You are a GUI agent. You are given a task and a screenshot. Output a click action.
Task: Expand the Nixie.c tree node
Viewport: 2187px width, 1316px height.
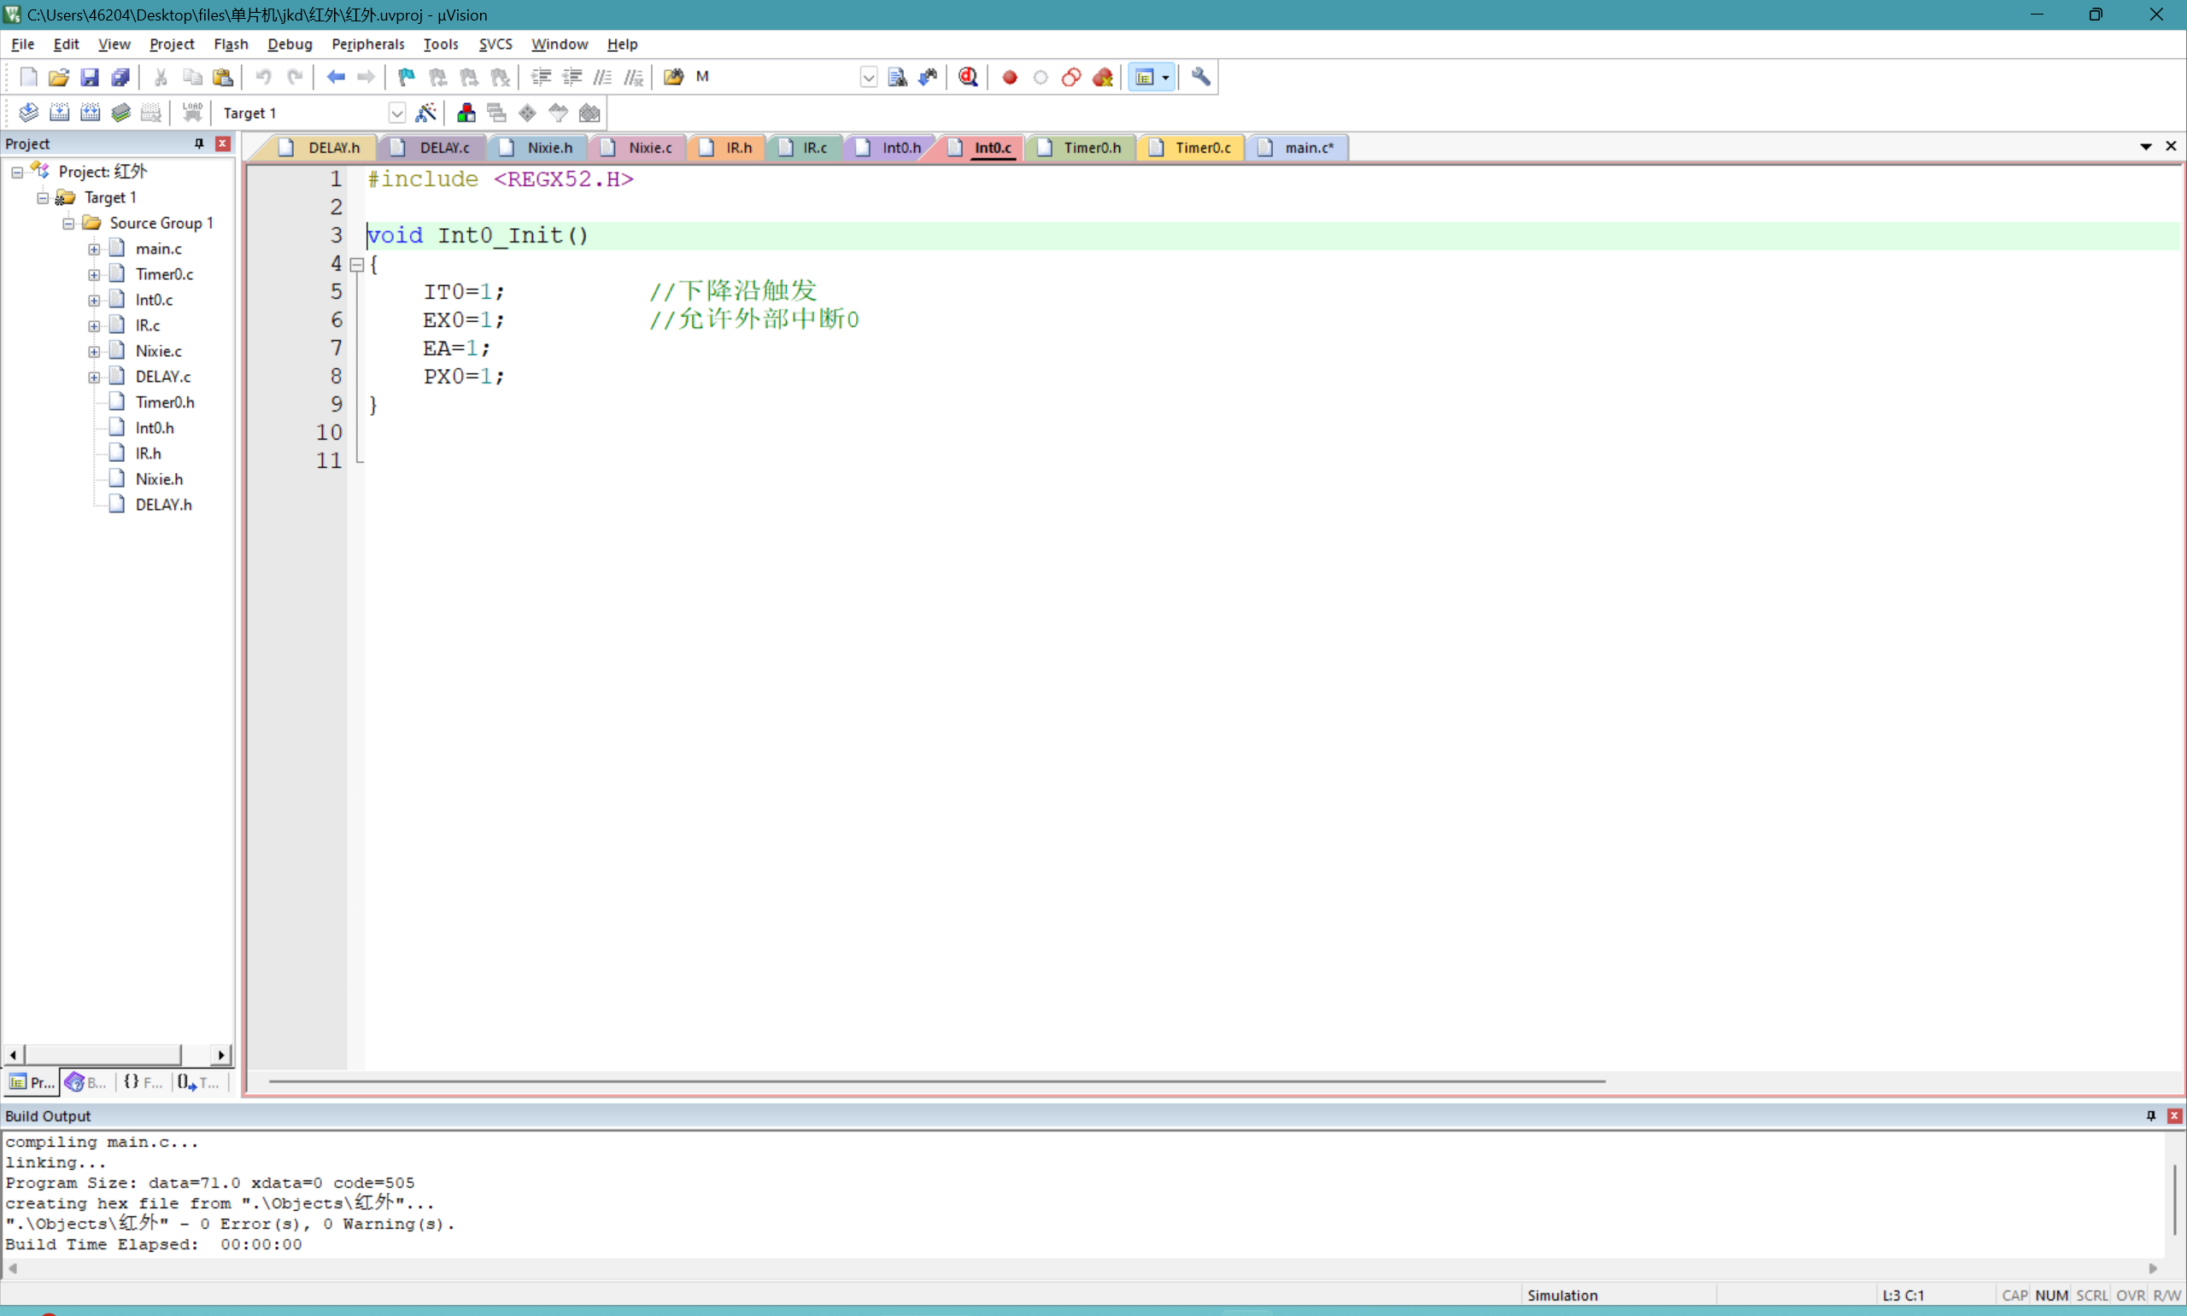coord(94,351)
